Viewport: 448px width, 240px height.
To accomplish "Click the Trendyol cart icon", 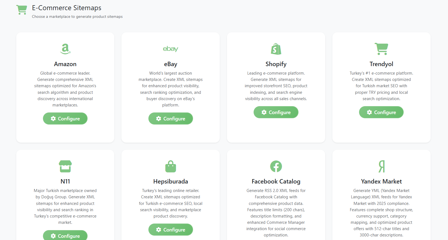I will (x=381, y=49).
